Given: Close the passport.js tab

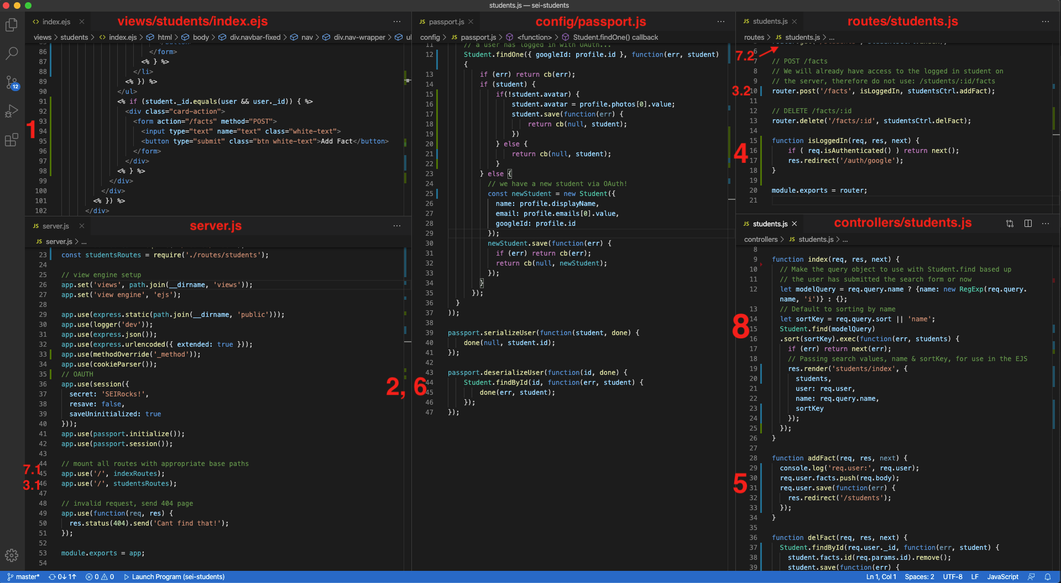Looking at the screenshot, I should 471,22.
